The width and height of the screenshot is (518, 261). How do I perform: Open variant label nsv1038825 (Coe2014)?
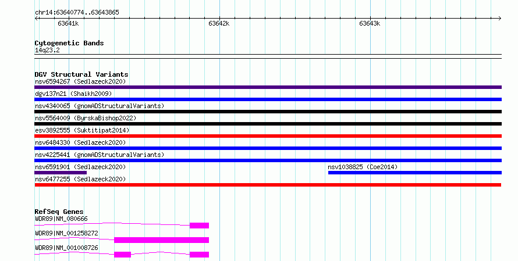point(363,167)
